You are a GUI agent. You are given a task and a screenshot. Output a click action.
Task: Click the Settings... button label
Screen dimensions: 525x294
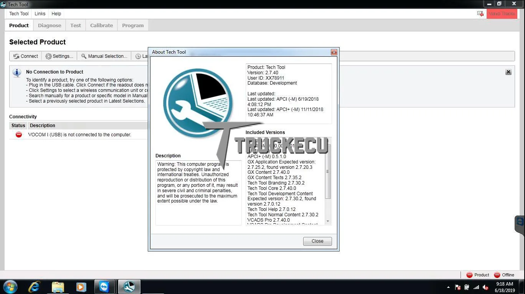(x=63, y=56)
